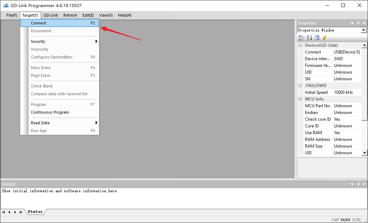Click next tab arrow in Output
The width and height of the screenshot is (368, 223).
click(x=15, y=212)
